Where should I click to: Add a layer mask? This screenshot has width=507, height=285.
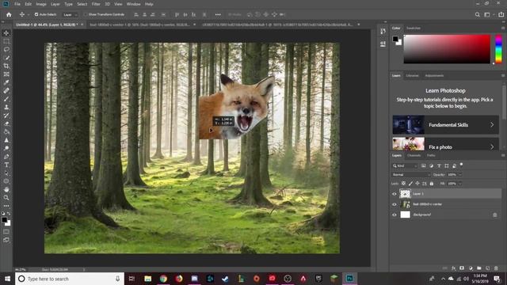tap(462, 268)
